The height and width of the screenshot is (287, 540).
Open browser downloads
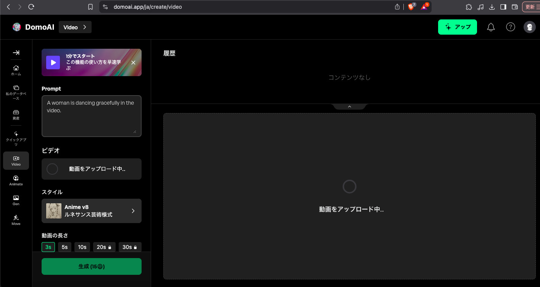(x=492, y=7)
